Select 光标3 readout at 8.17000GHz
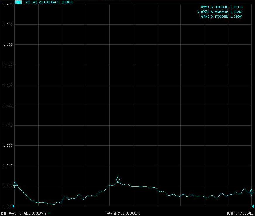Screen dimensions: 255x216 [x=221, y=16]
